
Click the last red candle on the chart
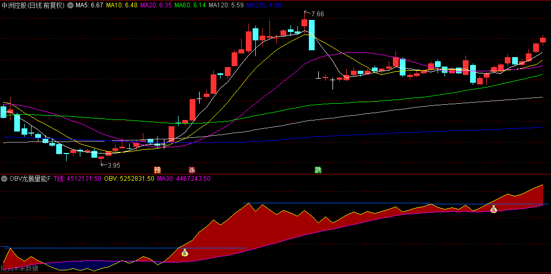point(543,40)
